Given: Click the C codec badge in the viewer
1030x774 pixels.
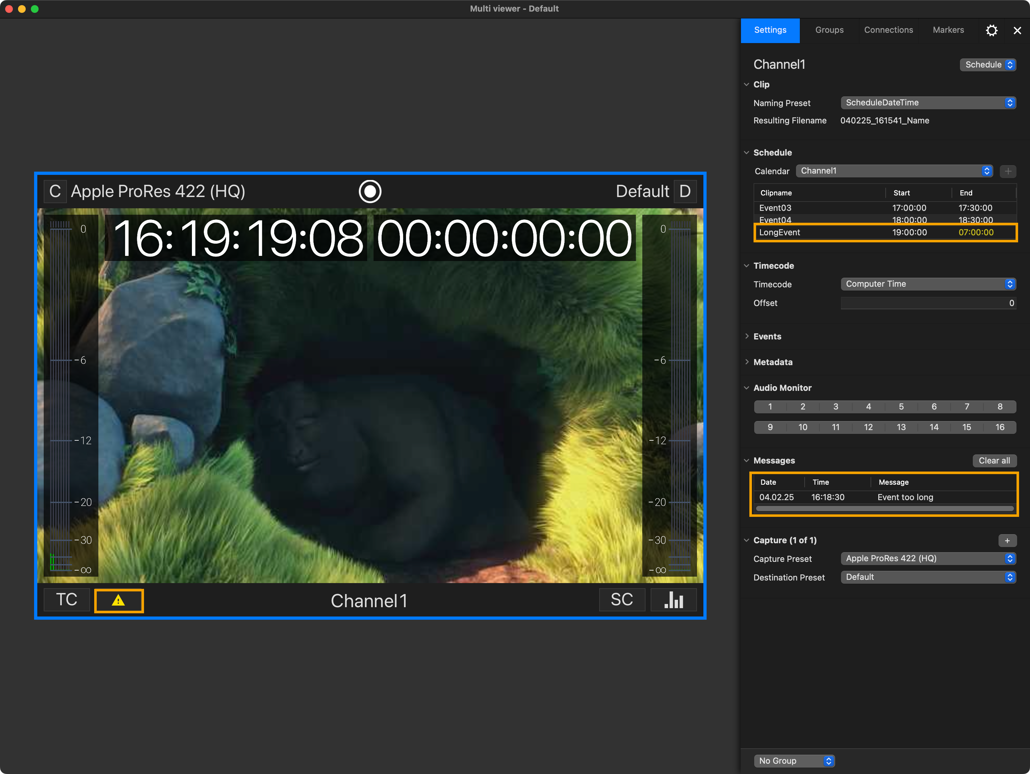Looking at the screenshot, I should pyautogui.click(x=55, y=191).
